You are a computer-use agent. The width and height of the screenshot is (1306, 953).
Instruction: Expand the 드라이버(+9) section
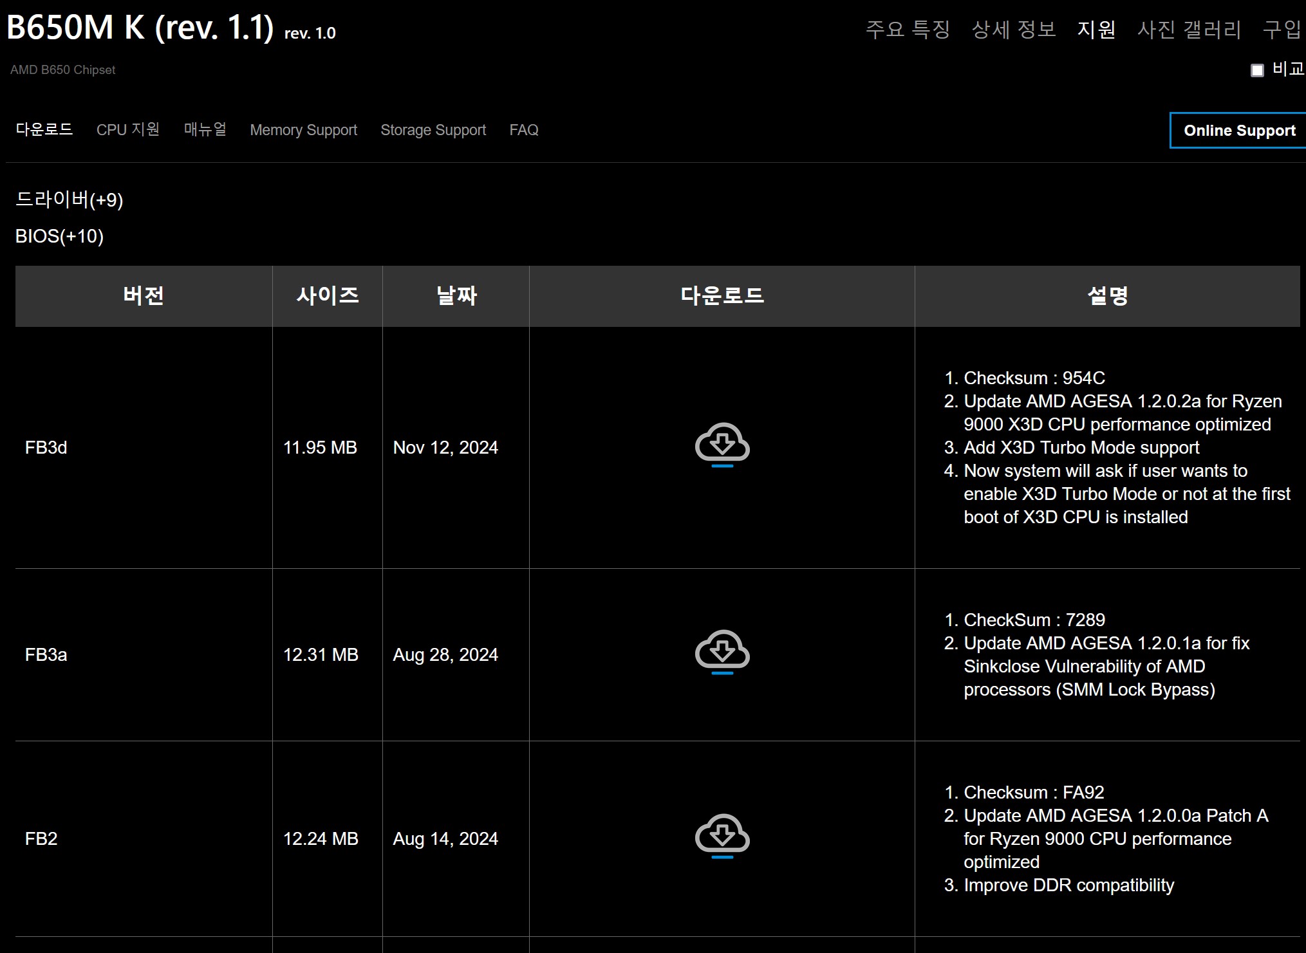pos(69,199)
